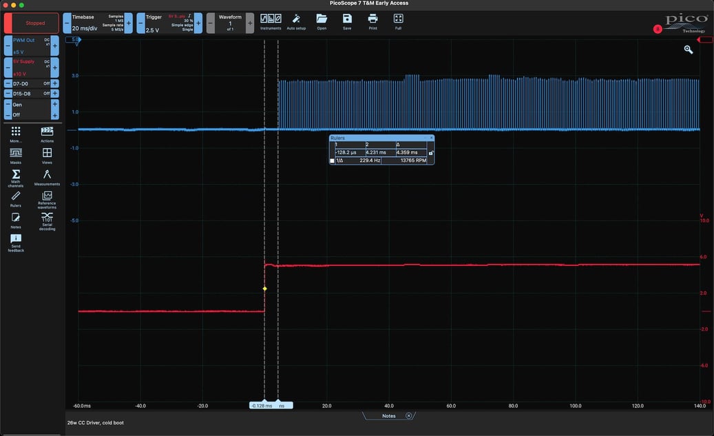Select the yellow trigger marker diamond
714x436 pixels.
pos(264,289)
